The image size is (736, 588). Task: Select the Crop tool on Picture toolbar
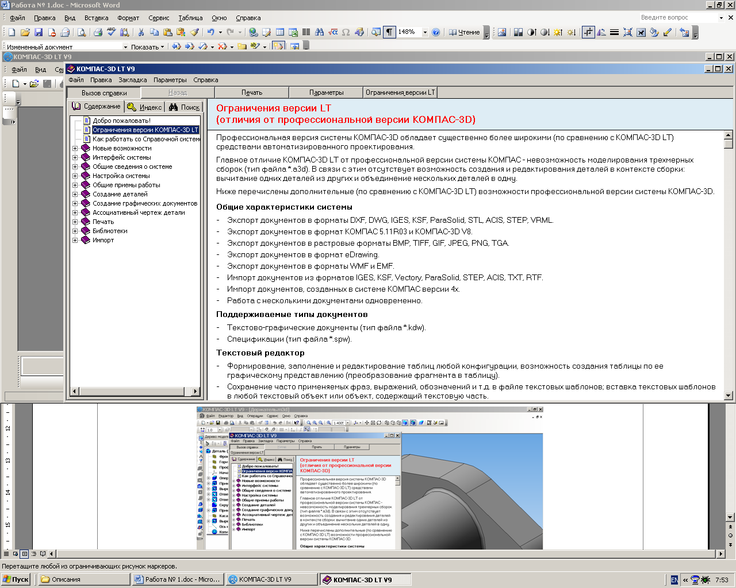[588, 32]
